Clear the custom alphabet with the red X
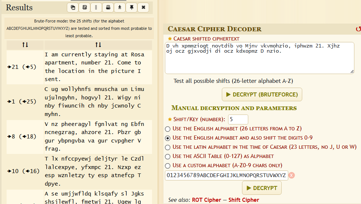This screenshot has width=361, height=204. pos(292,175)
